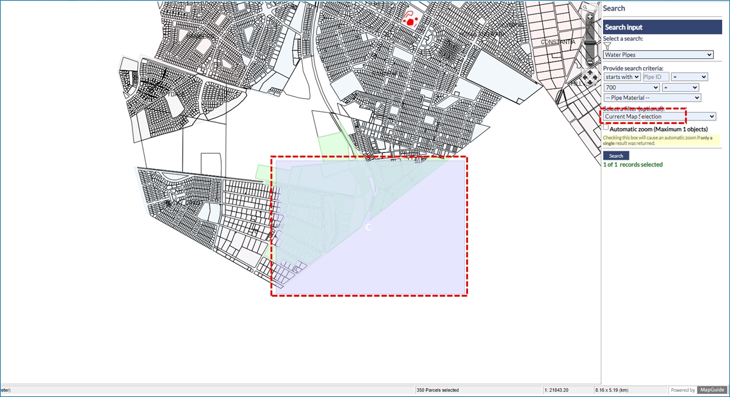This screenshot has height=397, width=730.
Task: Click the Pipe ID text field
Action: [x=656, y=77]
